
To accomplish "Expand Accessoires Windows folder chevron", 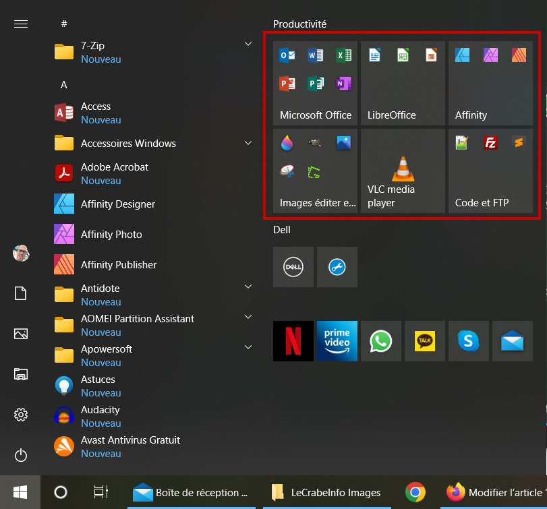I will 248,143.
